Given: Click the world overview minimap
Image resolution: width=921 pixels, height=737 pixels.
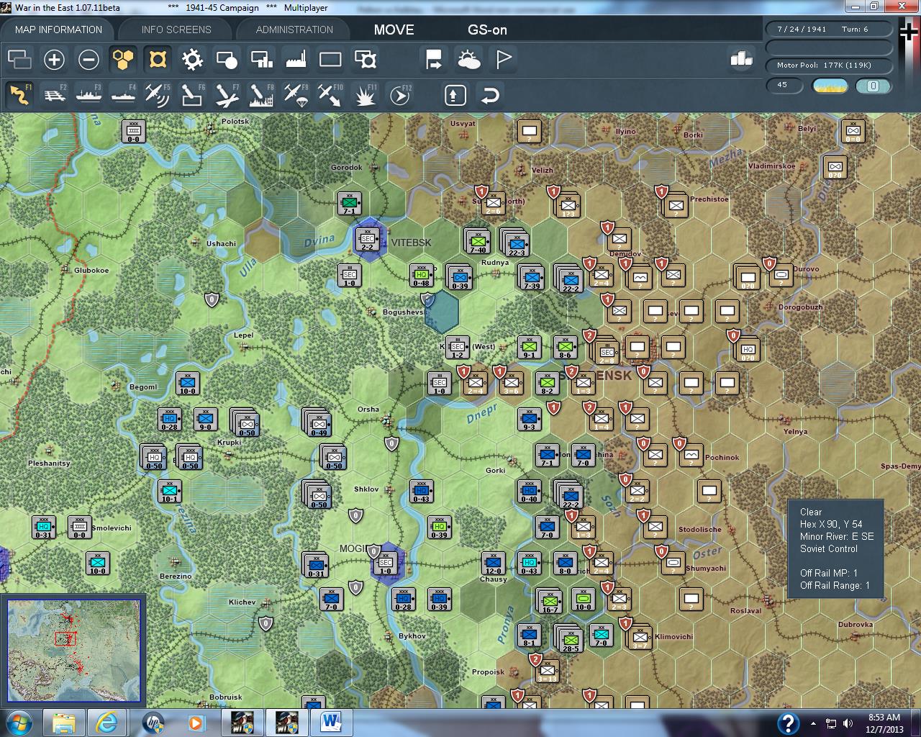Looking at the screenshot, I should pyautogui.click(x=73, y=651).
